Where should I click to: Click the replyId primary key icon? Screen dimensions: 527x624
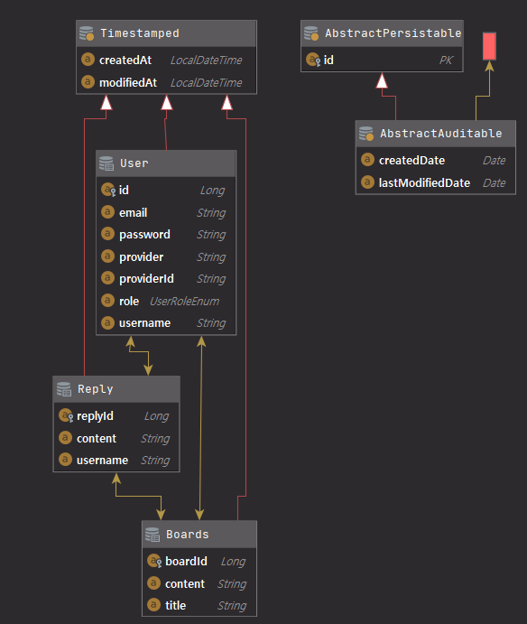66,416
